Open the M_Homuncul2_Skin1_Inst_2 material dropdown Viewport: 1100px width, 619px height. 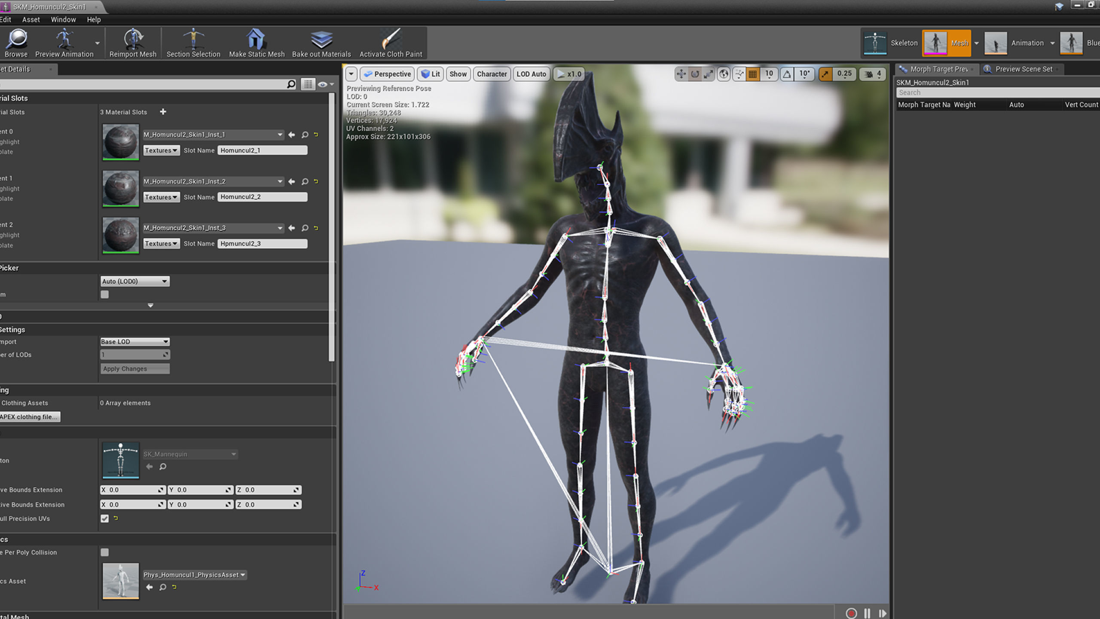click(x=213, y=181)
